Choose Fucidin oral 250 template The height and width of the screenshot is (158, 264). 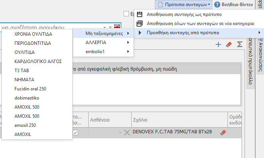point(30,89)
